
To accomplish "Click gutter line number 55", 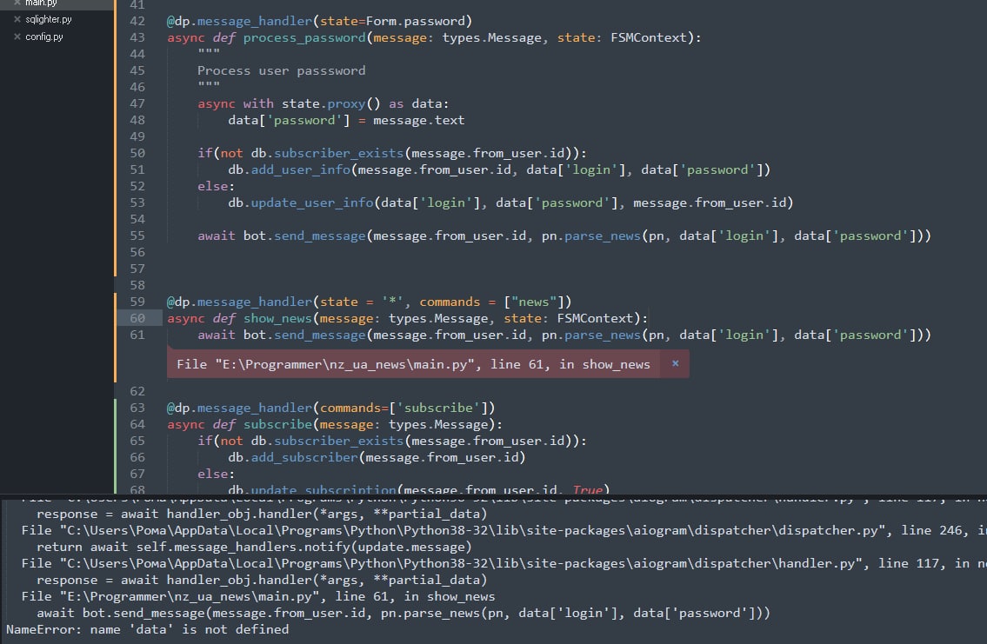I will coord(137,236).
